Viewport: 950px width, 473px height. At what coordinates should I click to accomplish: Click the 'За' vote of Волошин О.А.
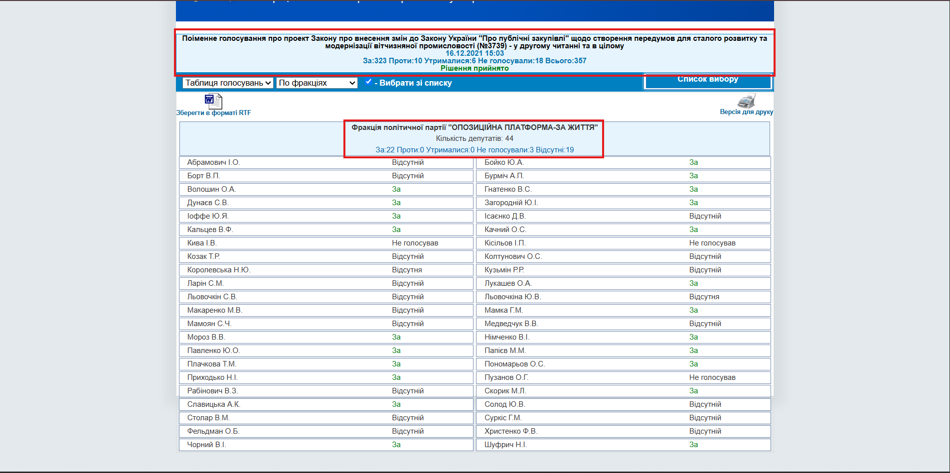click(396, 189)
